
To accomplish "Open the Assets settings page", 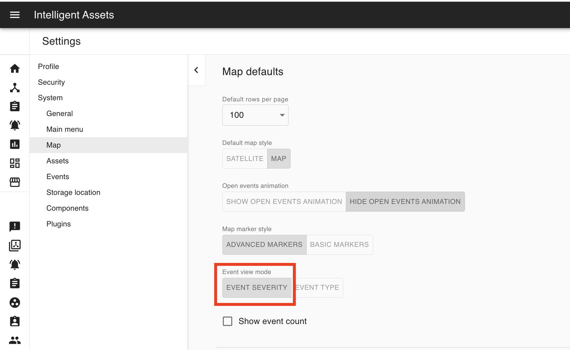I will tap(57, 161).
